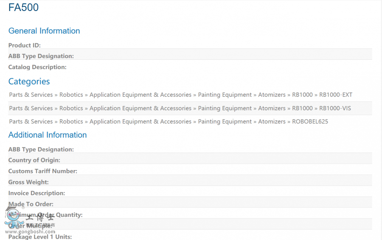Open the RB1000-VIS category link

coord(335,109)
